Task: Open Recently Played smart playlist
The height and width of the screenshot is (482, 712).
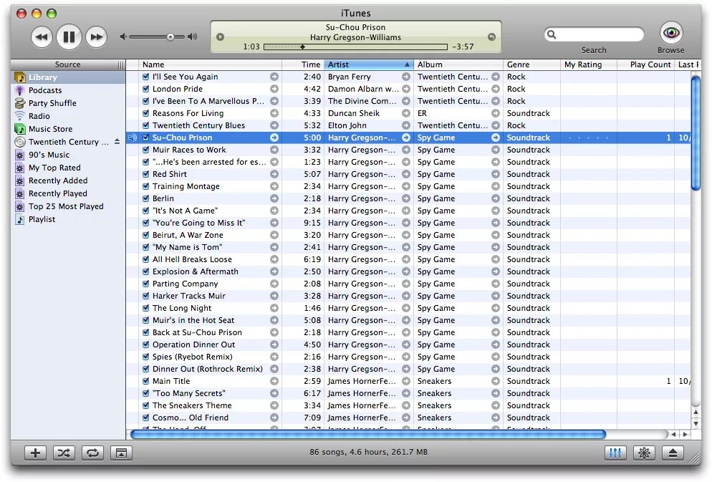Action: click(68, 193)
